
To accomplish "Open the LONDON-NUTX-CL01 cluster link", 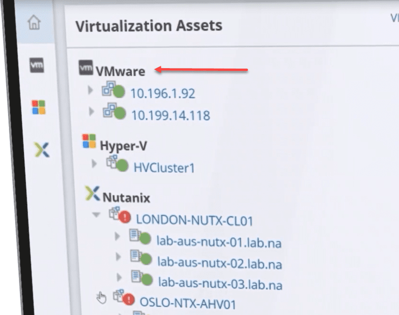I will click(195, 220).
